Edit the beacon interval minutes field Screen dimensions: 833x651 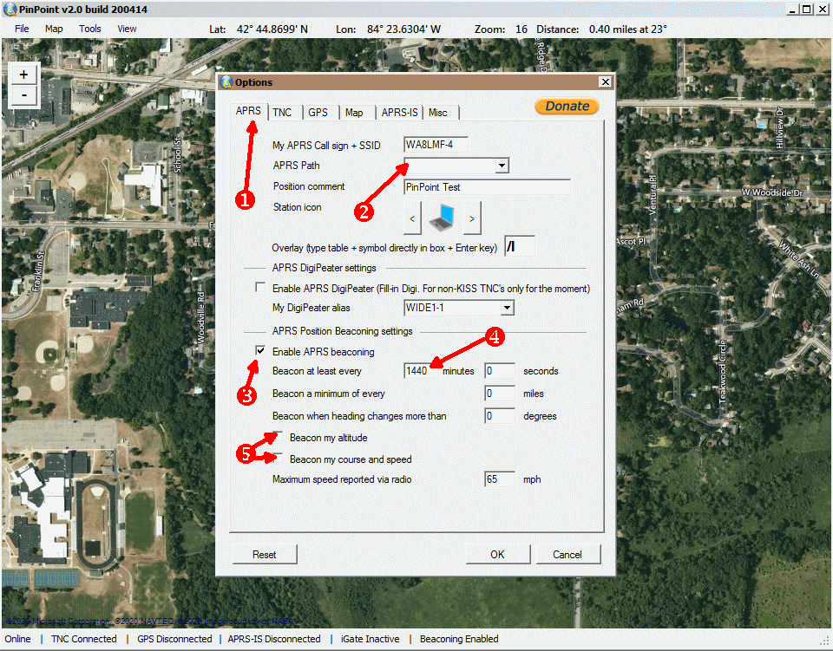[x=421, y=371]
